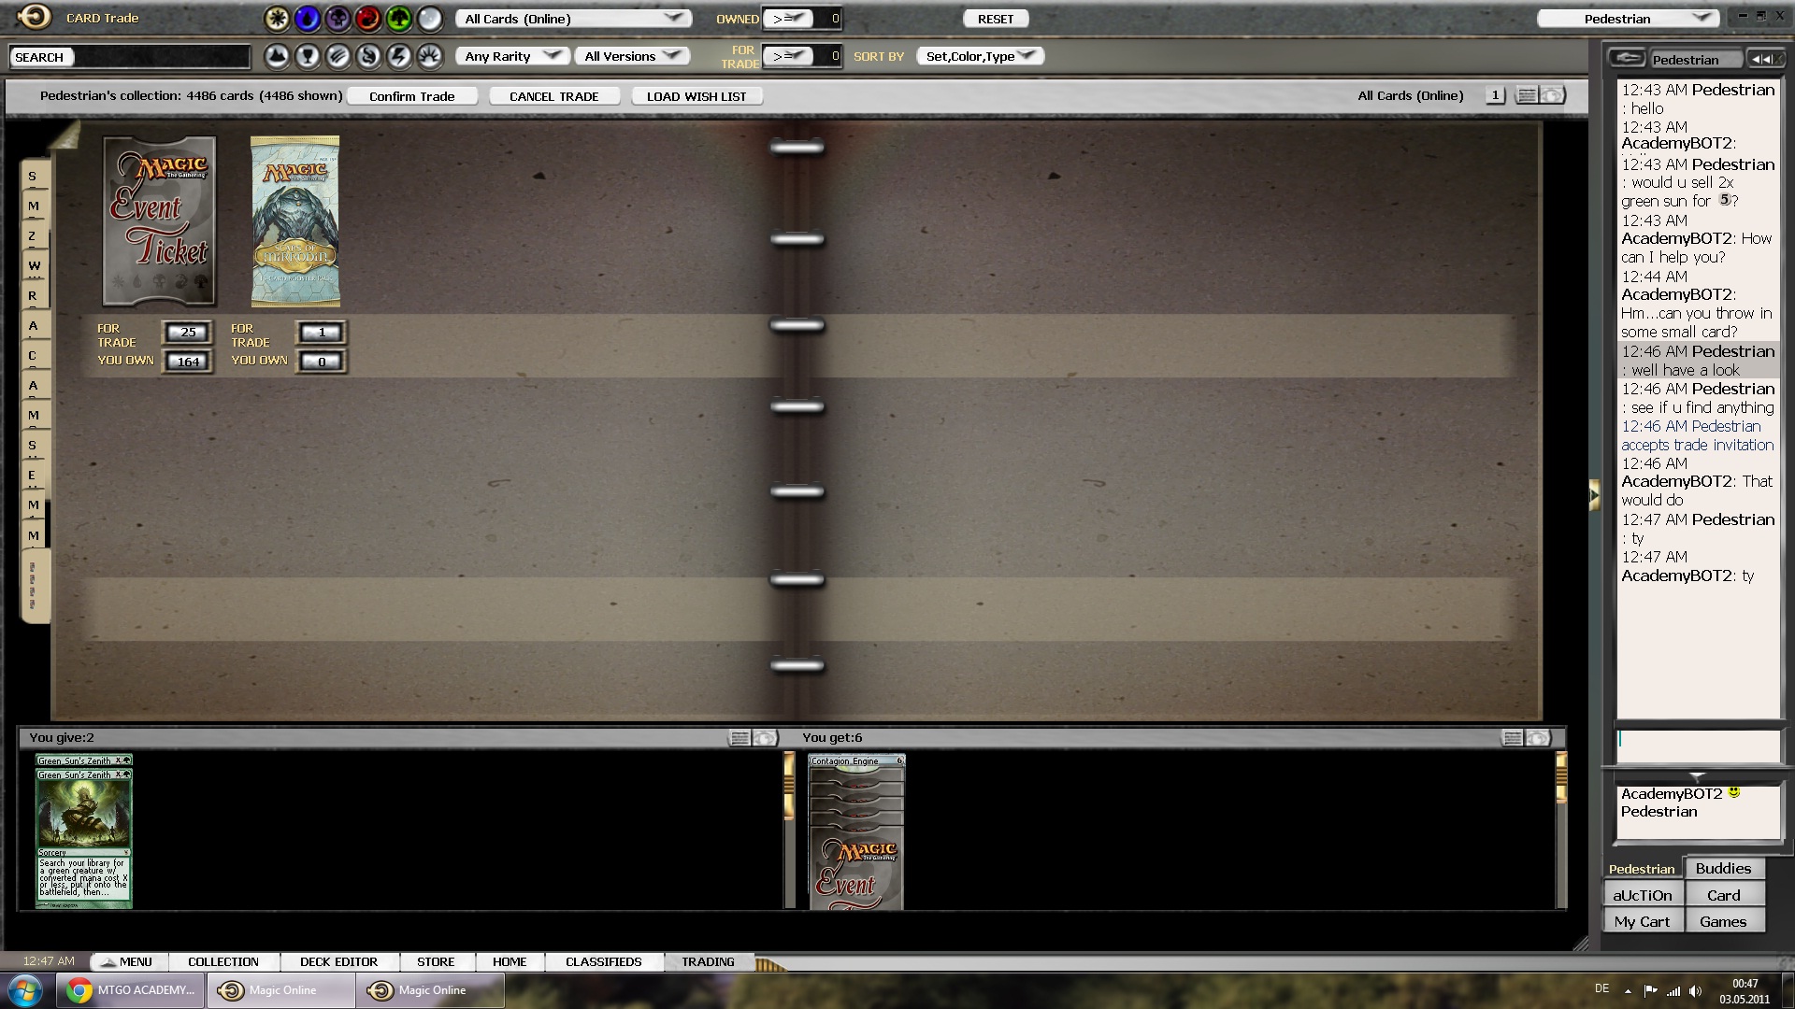
Task: Toggle the white mana color filter
Action: 277,18
